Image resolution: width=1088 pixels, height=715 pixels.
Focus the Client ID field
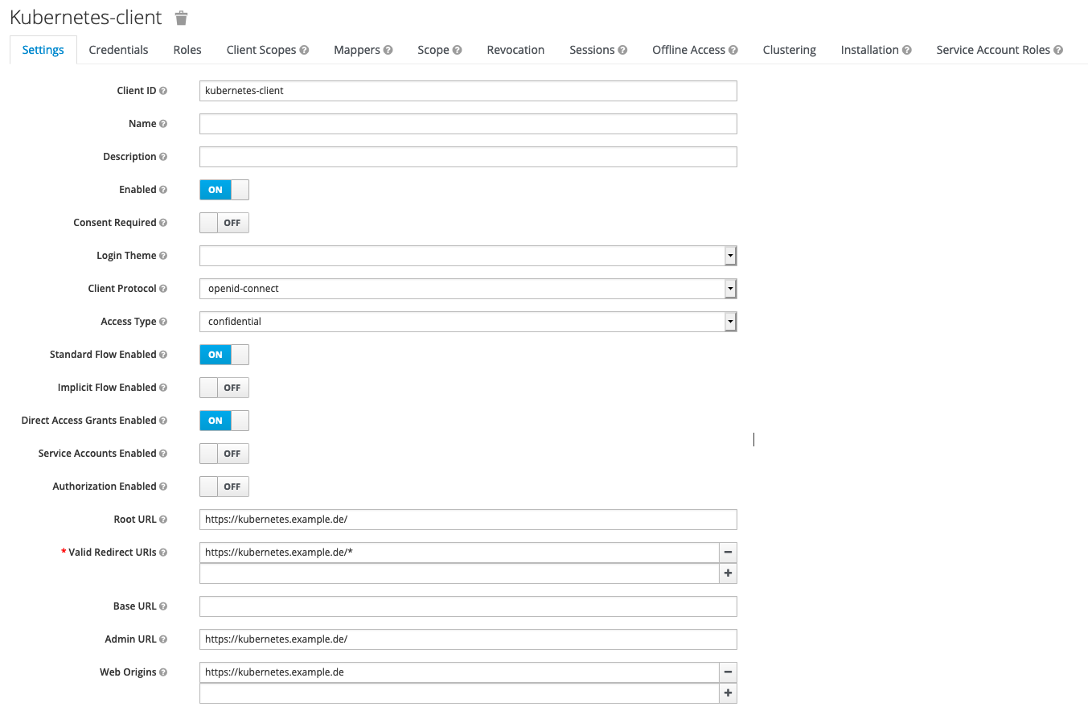pos(468,91)
